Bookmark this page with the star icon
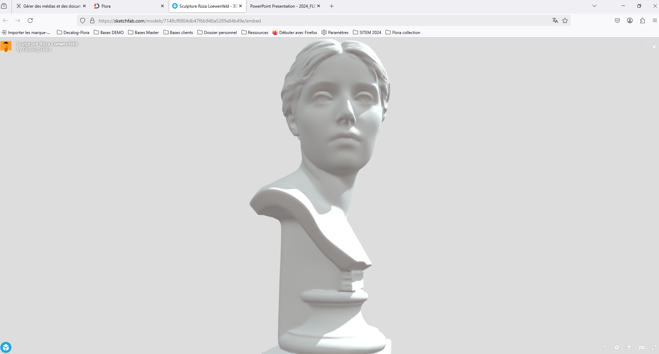659x354 pixels. [565, 21]
